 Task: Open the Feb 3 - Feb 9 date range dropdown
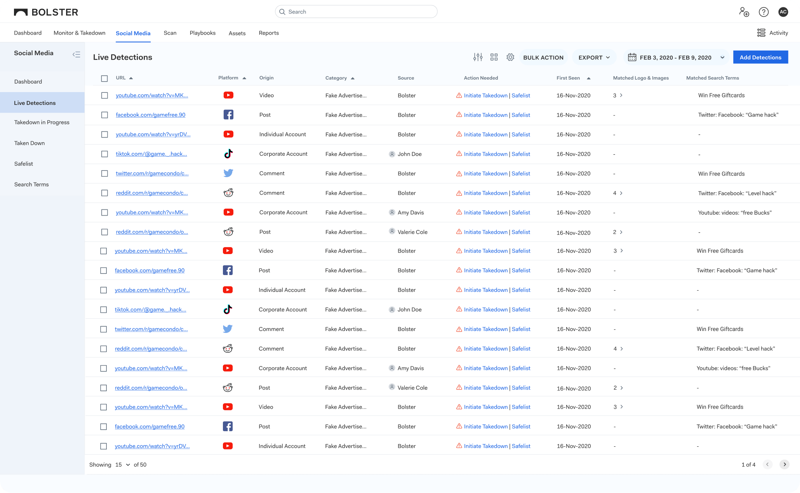(x=676, y=57)
